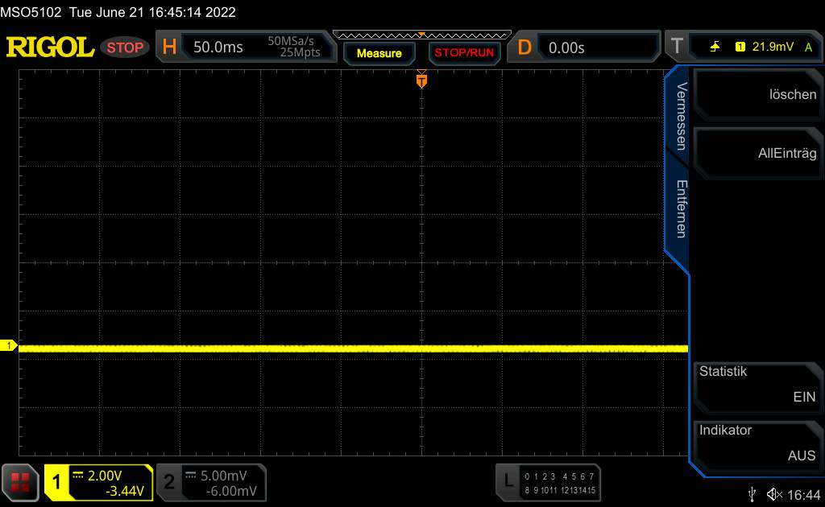
Task: Click the USB connection status icon
Action: click(752, 493)
